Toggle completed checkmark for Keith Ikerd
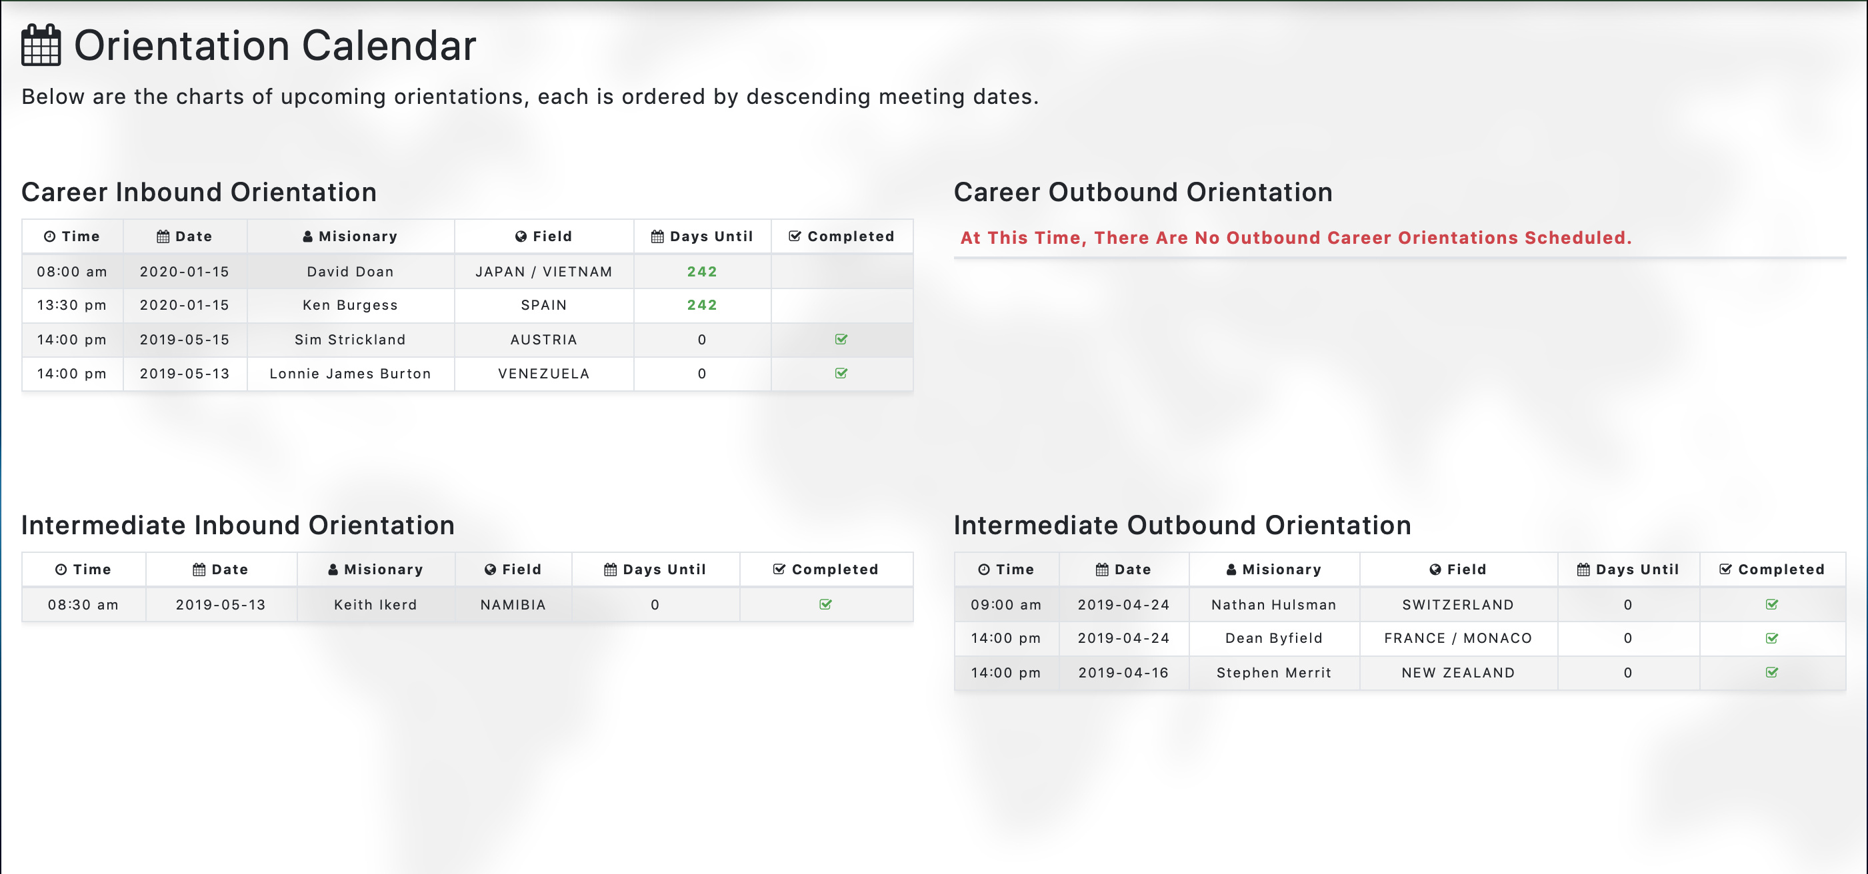The width and height of the screenshot is (1868, 874). point(825,604)
